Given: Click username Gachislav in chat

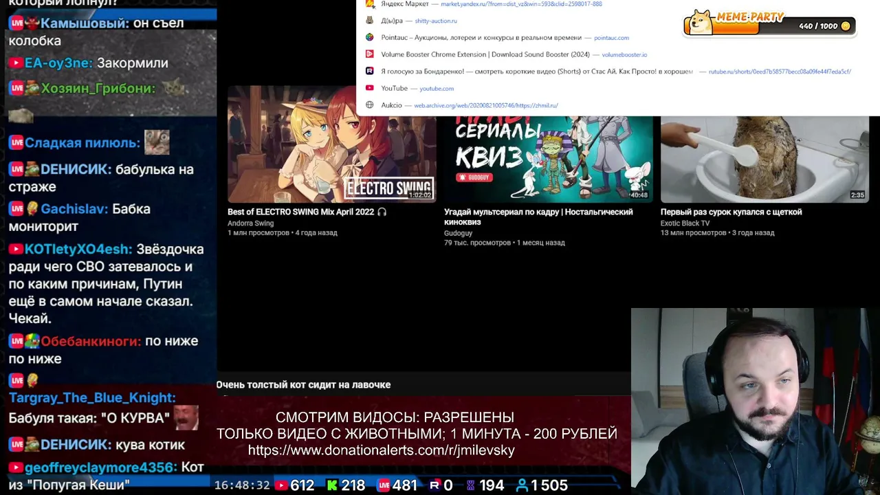Looking at the screenshot, I should pyautogui.click(x=72, y=209).
